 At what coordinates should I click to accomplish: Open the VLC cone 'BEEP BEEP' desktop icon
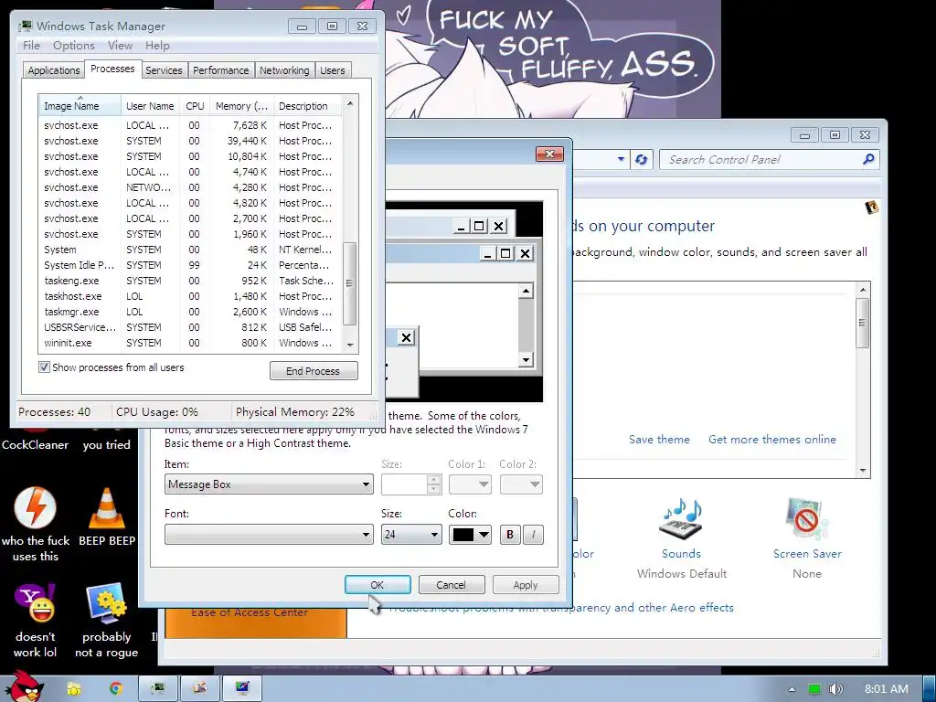tap(107, 508)
